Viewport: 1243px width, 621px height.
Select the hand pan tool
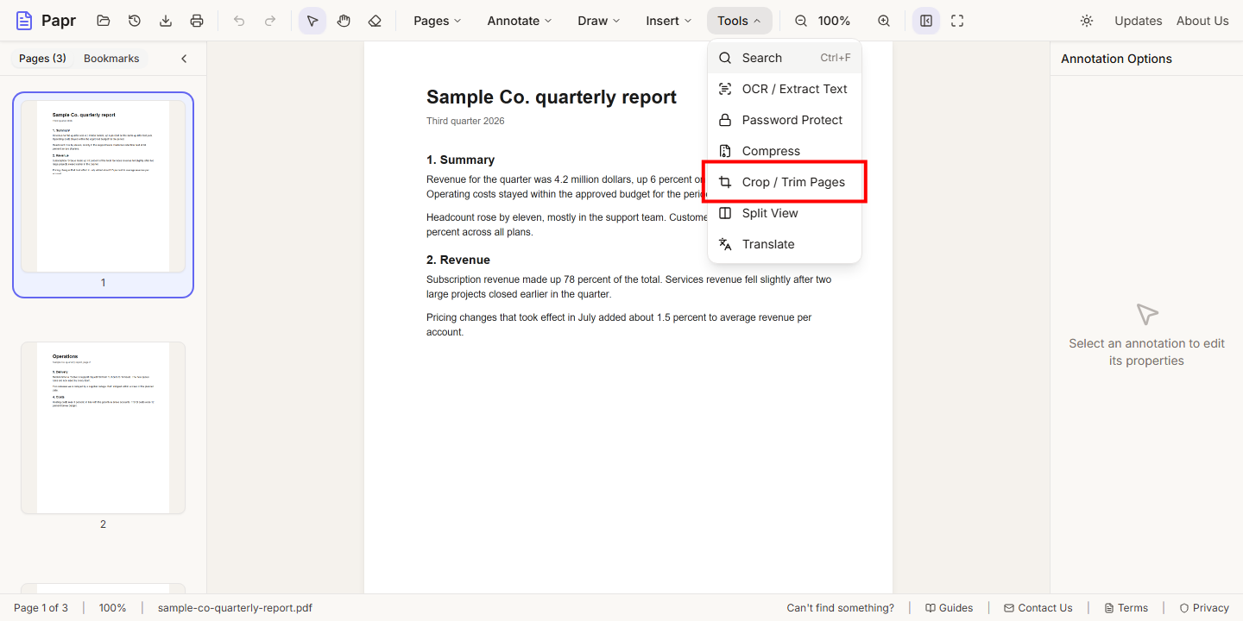click(x=344, y=21)
